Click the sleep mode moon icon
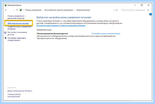The image size is (155, 104). point(5,38)
